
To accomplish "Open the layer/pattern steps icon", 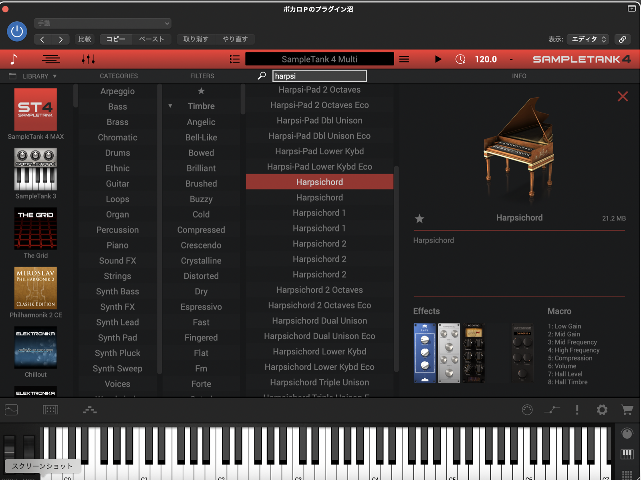I will [90, 410].
